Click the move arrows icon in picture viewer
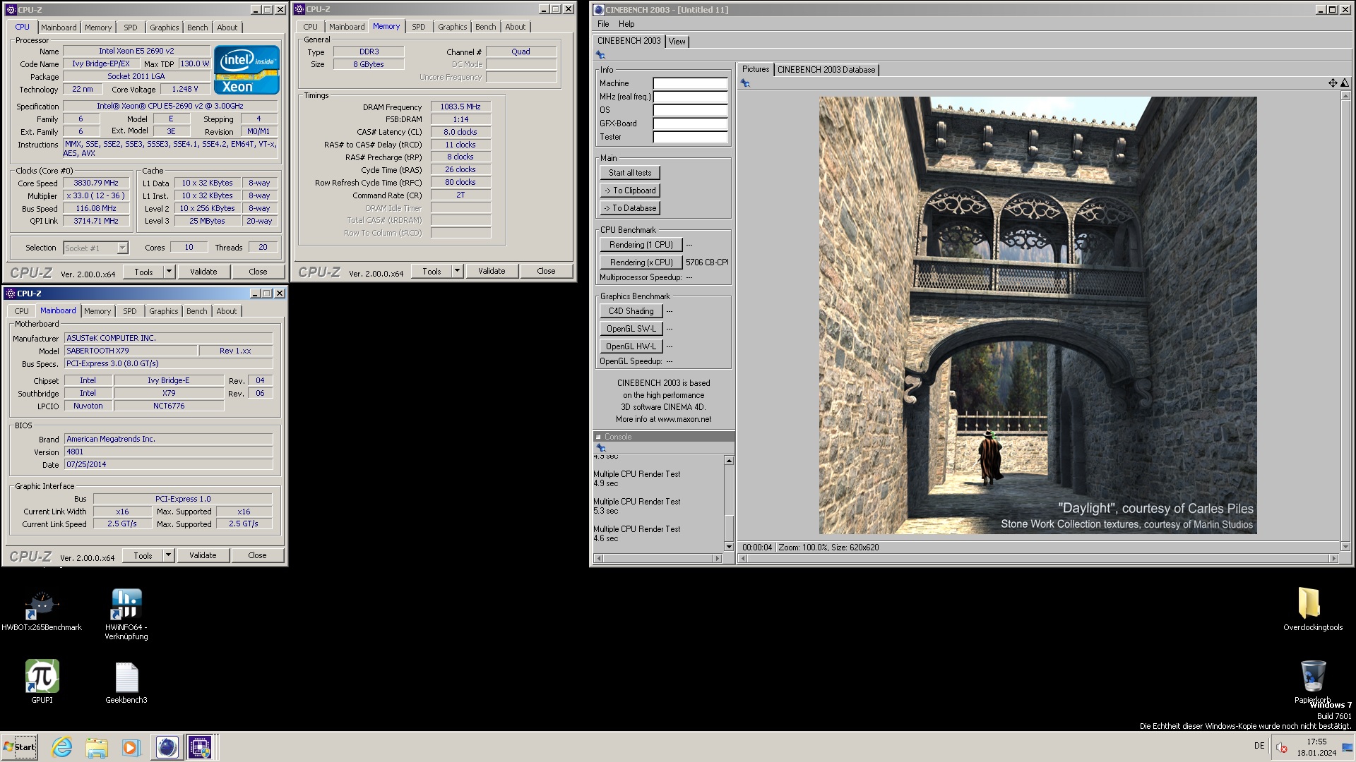 [1333, 83]
